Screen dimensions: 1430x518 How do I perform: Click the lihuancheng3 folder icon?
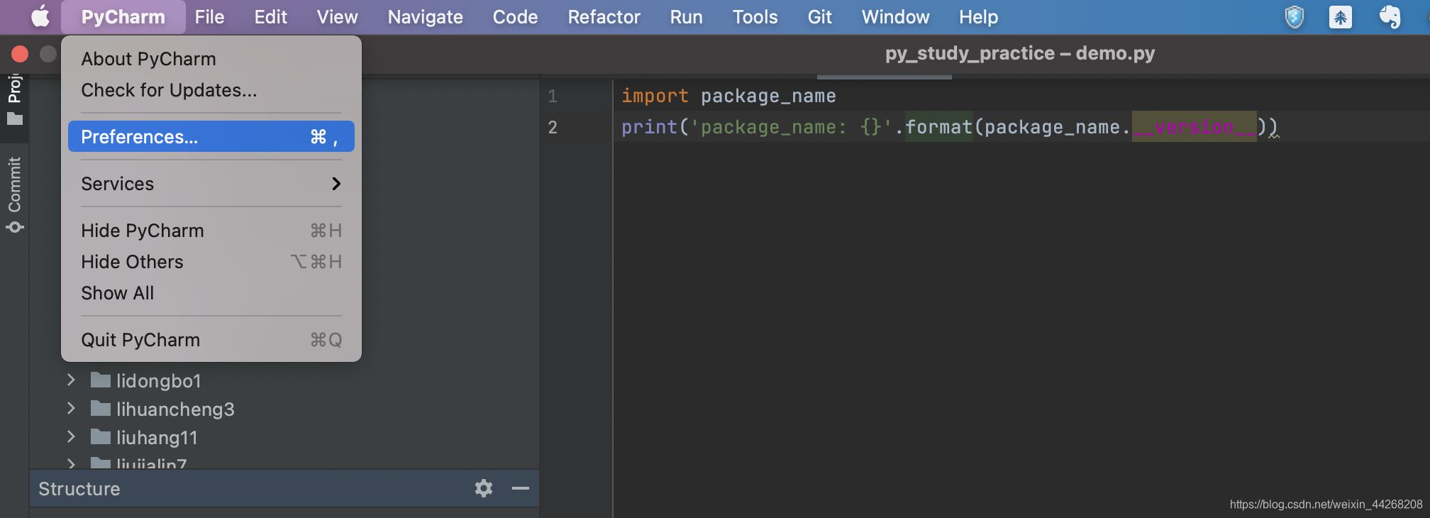(x=101, y=409)
